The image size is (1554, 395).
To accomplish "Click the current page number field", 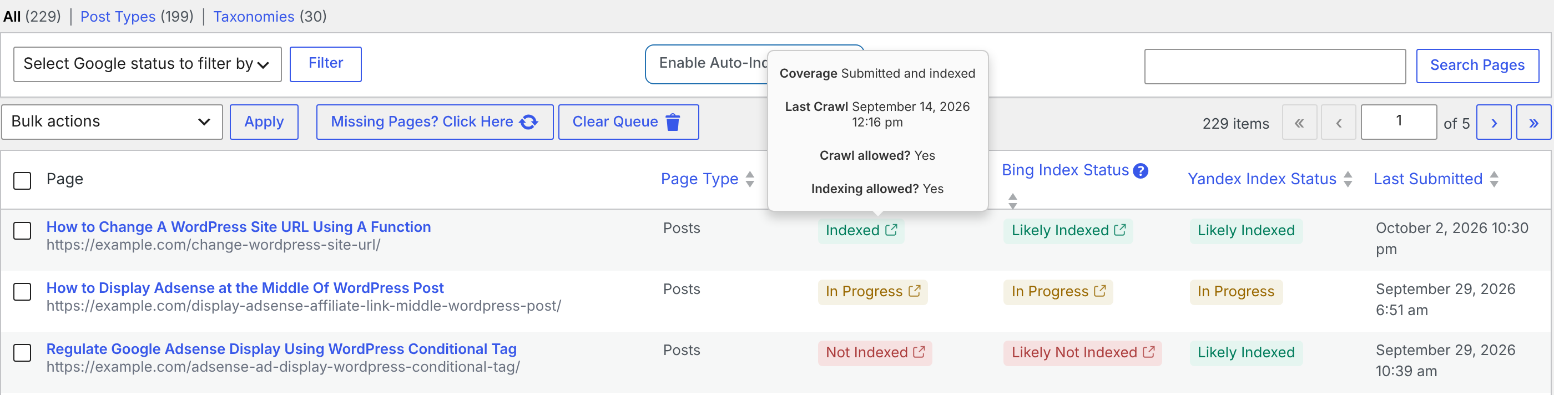I will (x=1399, y=122).
